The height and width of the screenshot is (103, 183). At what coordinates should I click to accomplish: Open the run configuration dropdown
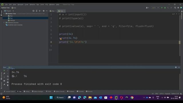[x=155, y=8]
